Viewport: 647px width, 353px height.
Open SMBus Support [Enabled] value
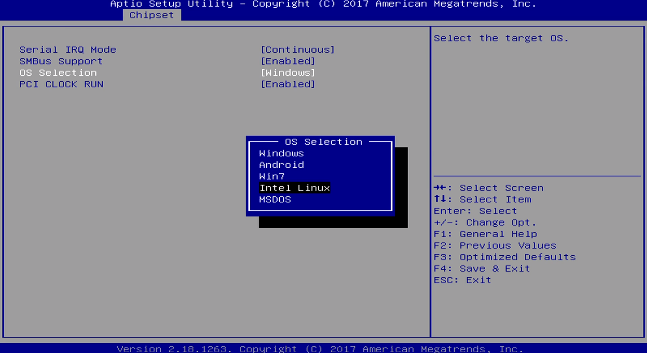(288, 61)
